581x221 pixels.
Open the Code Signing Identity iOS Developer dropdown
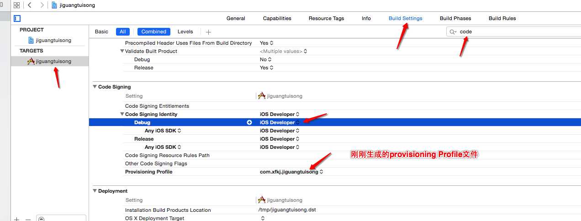tap(280, 114)
